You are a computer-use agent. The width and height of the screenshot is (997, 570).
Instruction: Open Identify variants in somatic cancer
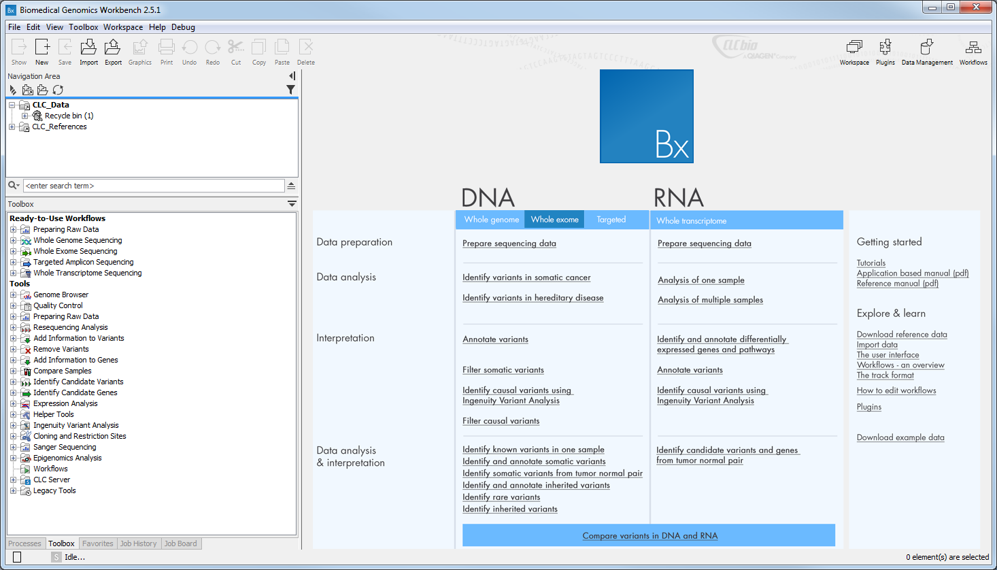(526, 278)
